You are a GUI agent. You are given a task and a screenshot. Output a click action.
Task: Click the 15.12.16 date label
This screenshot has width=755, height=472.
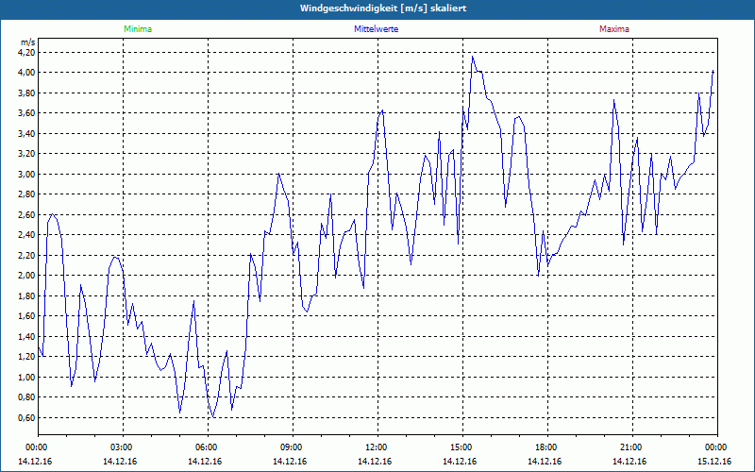point(714,462)
